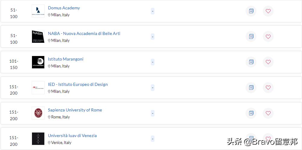Add Istituto Marangoni to compare
This screenshot has height=150, width=302.
pos(251,62)
